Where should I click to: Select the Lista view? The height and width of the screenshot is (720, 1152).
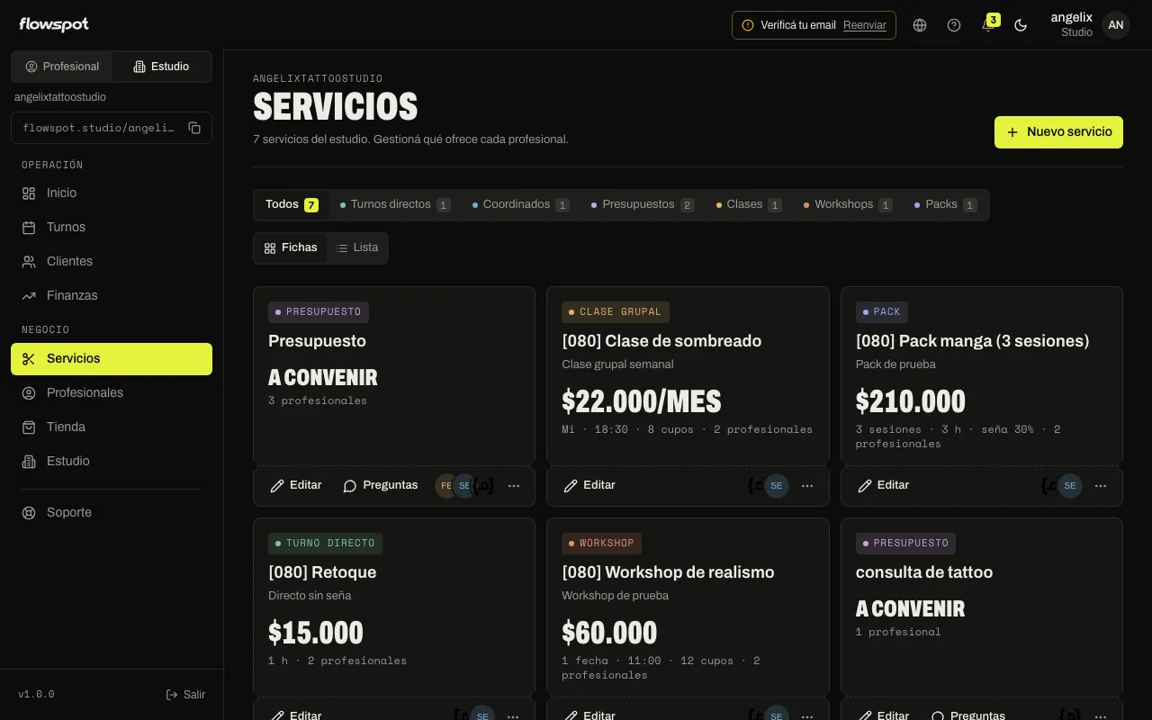click(x=357, y=247)
